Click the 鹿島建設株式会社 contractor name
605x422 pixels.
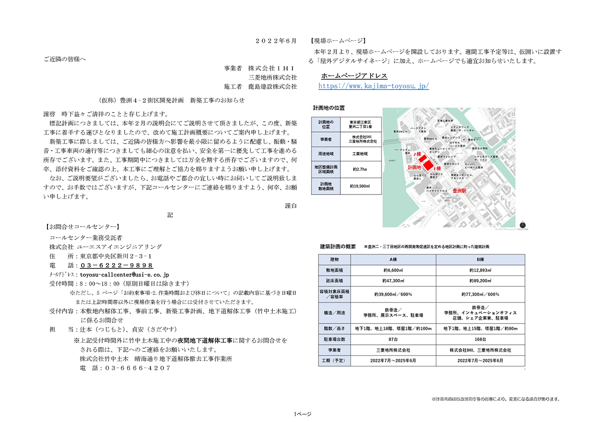point(272,87)
